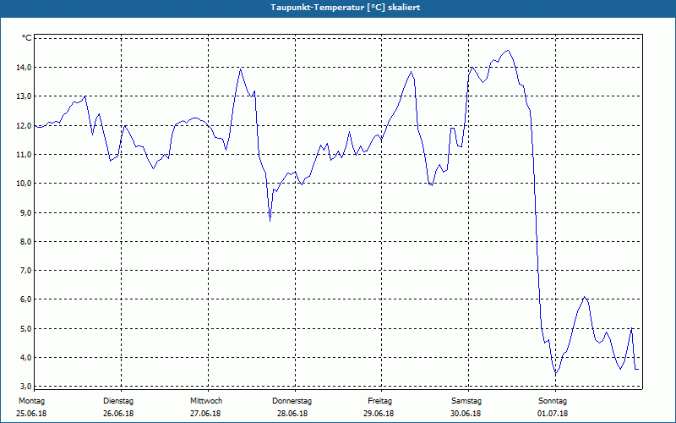The width and height of the screenshot is (676, 423).
Task: Click the '28.06.18' date label
Action: pyautogui.click(x=292, y=414)
